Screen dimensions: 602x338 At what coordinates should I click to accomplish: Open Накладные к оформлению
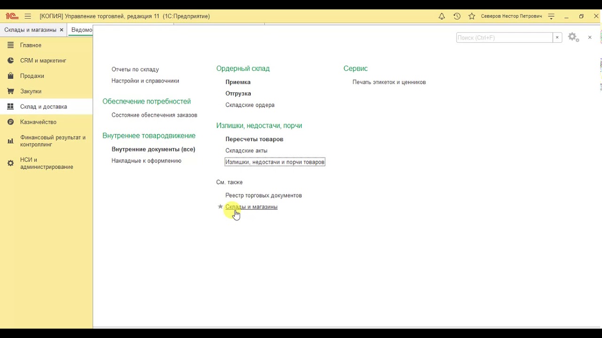pyautogui.click(x=146, y=161)
